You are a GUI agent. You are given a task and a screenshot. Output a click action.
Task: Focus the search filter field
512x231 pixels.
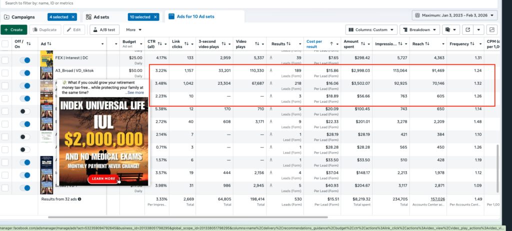[x=248, y=3]
